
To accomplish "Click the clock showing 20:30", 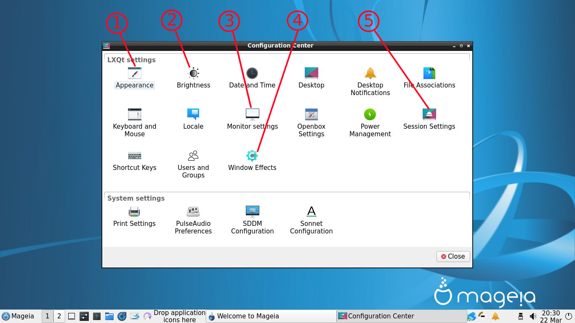I will 551,316.
